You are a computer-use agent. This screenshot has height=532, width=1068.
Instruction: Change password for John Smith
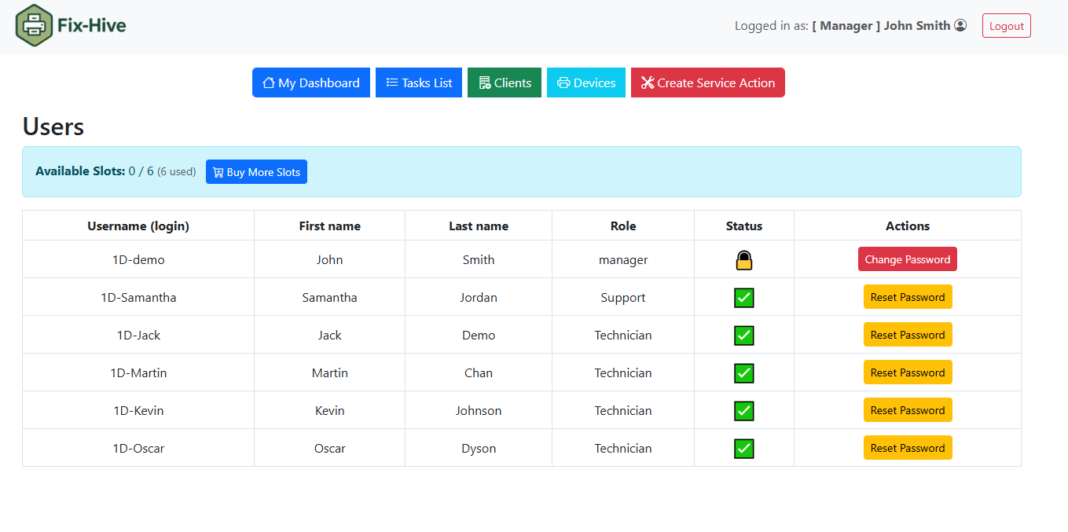click(x=907, y=259)
